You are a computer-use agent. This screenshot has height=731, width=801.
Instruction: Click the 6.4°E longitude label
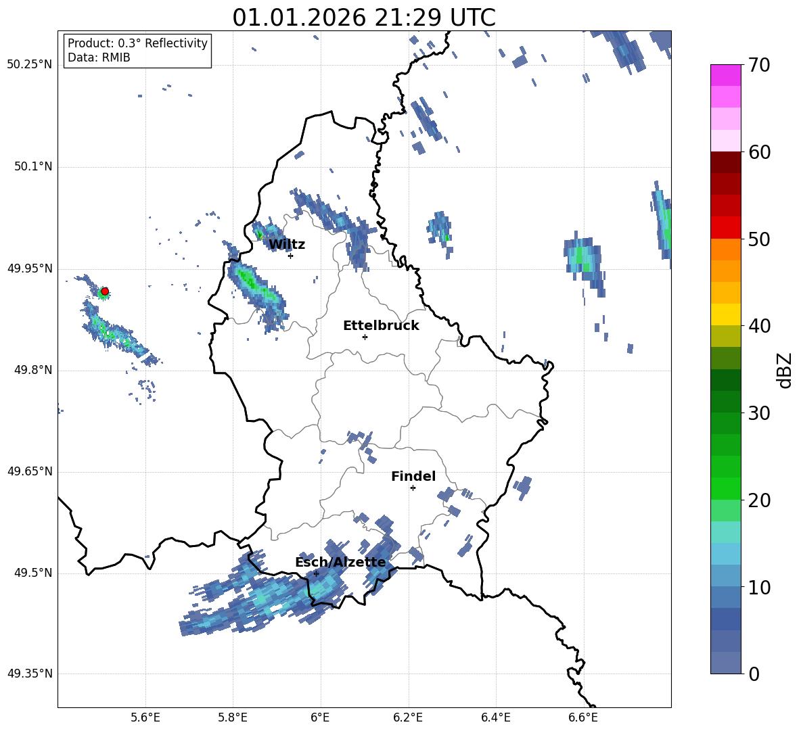495,717
